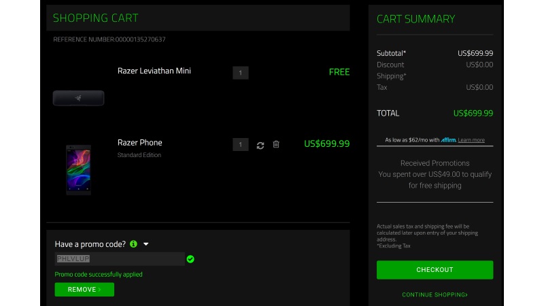Remove the applied promo code
Image resolution: width=544 pixels, height=306 pixels.
84,290
